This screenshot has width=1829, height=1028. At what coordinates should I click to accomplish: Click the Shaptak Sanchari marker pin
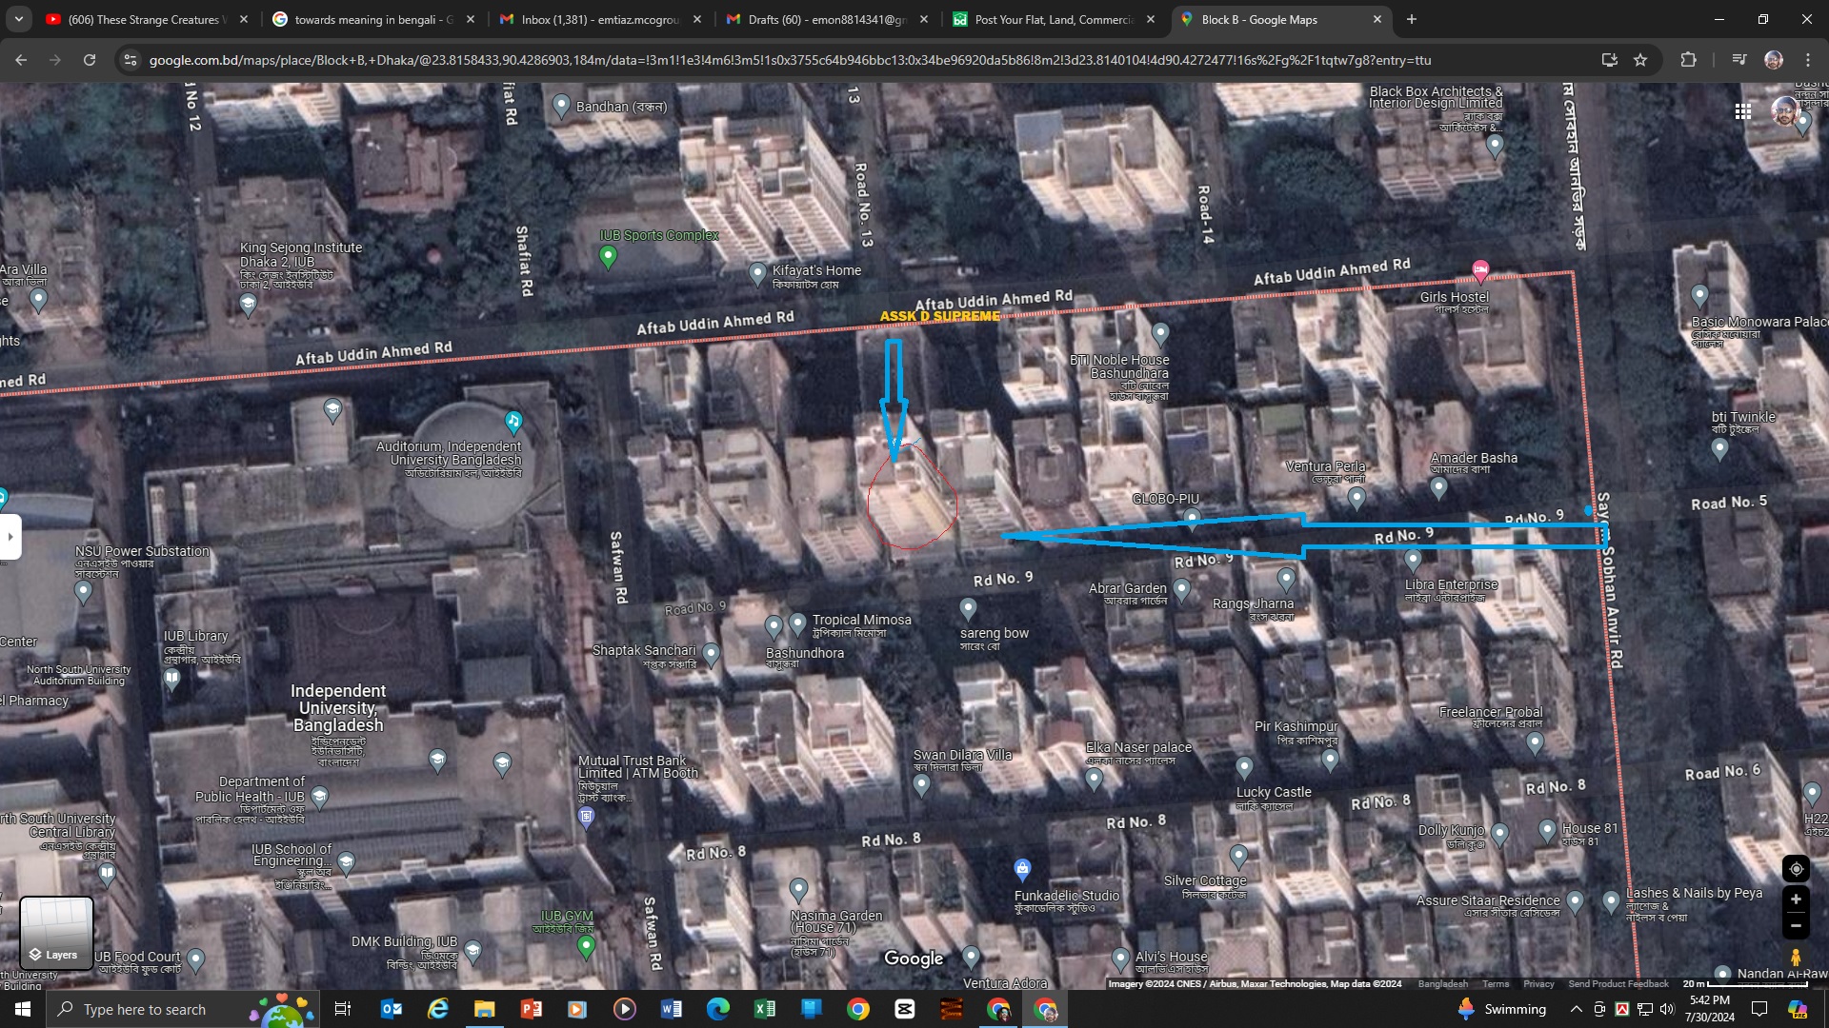click(712, 654)
